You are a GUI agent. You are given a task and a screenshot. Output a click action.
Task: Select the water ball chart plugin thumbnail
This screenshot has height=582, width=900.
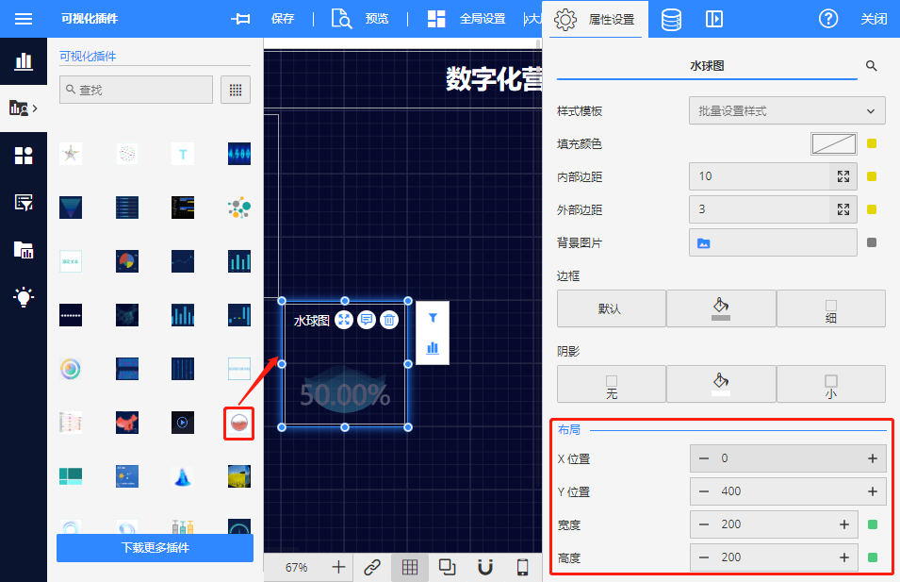[239, 424]
